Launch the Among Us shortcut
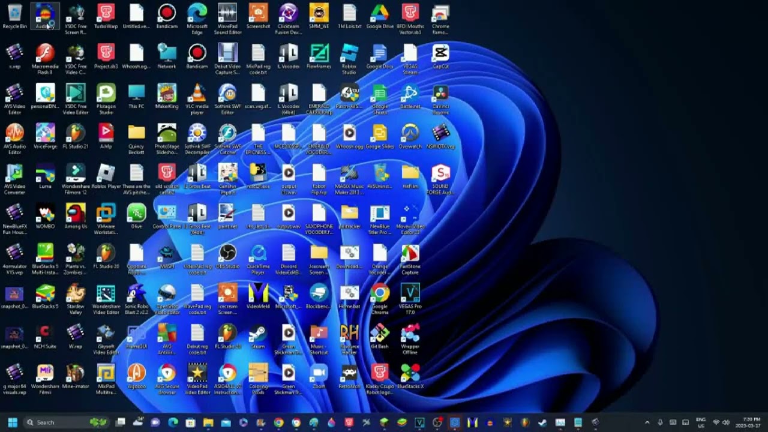 click(x=76, y=216)
